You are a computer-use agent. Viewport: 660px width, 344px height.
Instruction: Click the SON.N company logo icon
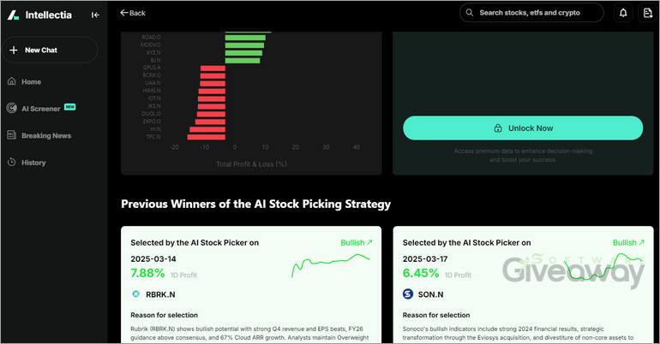tap(408, 294)
